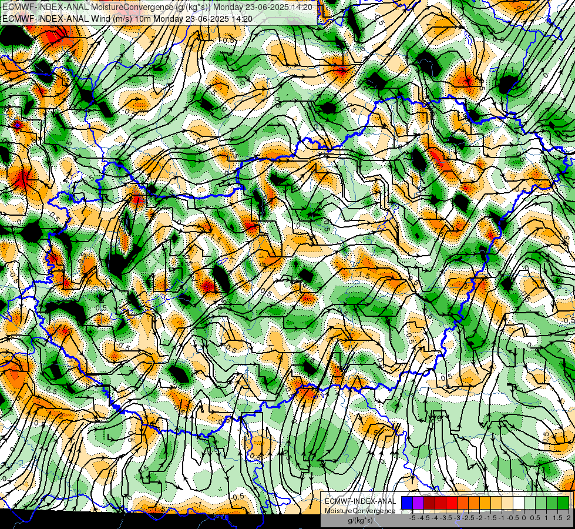
Task: Click the 'Wind (m/s) 10m' title line
Action: (127, 18)
